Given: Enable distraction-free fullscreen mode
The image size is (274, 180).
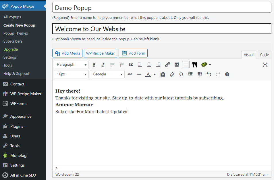Looking at the screenshot, I should (x=265, y=65).
